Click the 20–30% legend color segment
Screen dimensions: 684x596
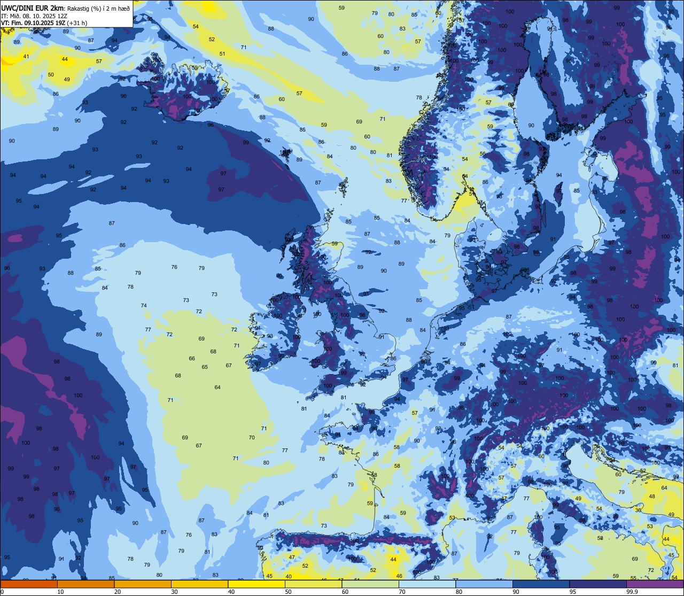coord(143,584)
